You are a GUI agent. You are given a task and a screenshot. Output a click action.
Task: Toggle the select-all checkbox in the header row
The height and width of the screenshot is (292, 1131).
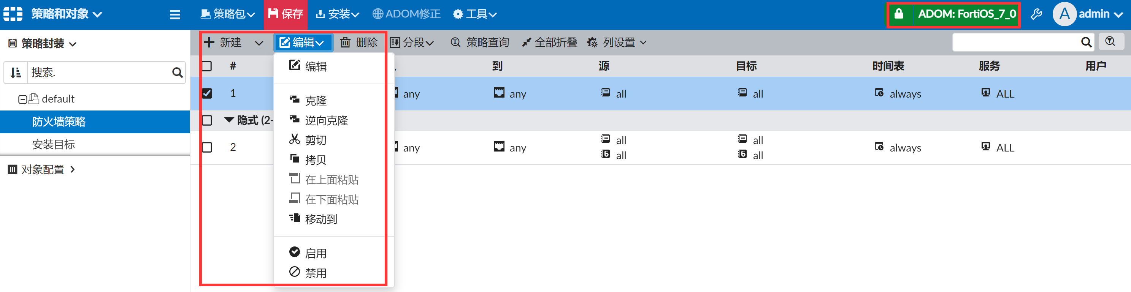click(207, 66)
